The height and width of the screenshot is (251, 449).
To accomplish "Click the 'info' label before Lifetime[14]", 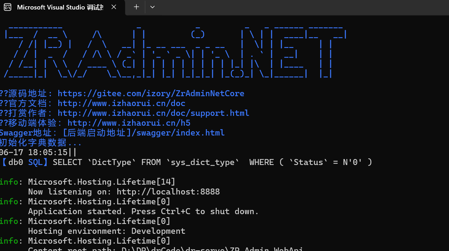I will (x=9, y=182).
